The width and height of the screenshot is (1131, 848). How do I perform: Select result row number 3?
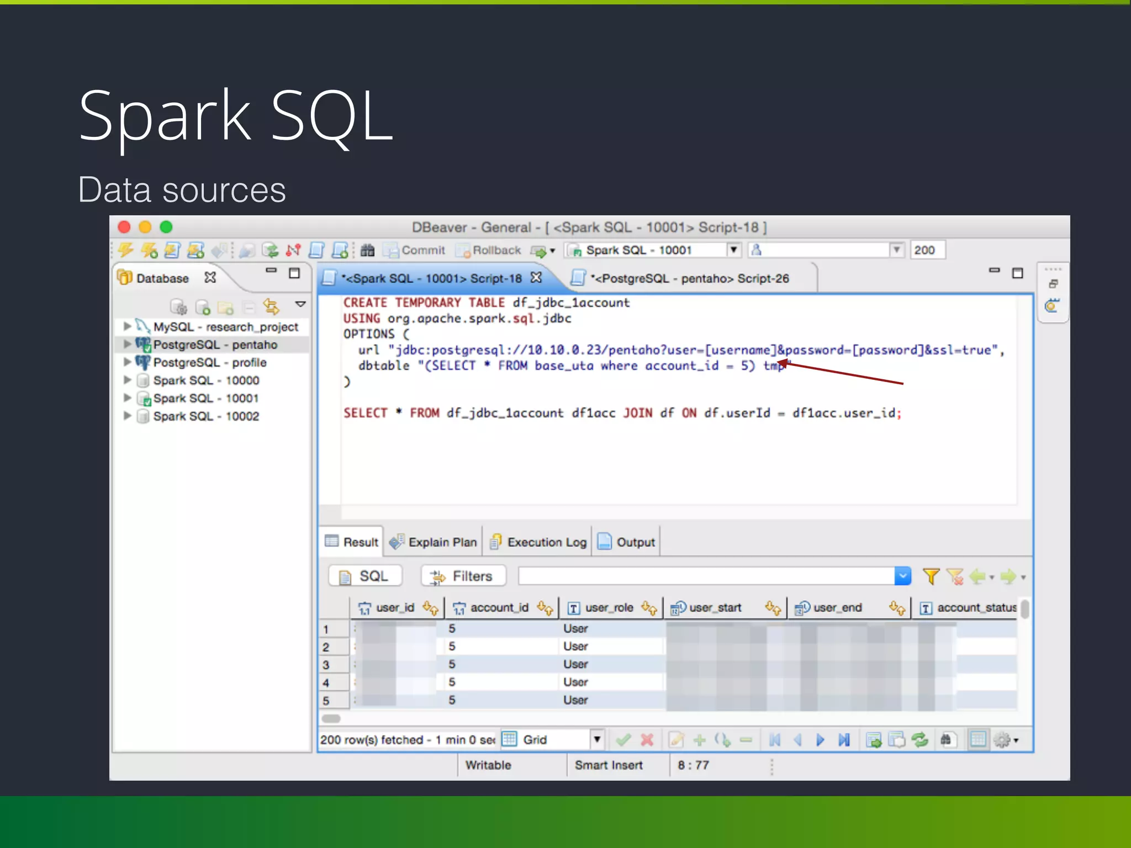[334, 665]
